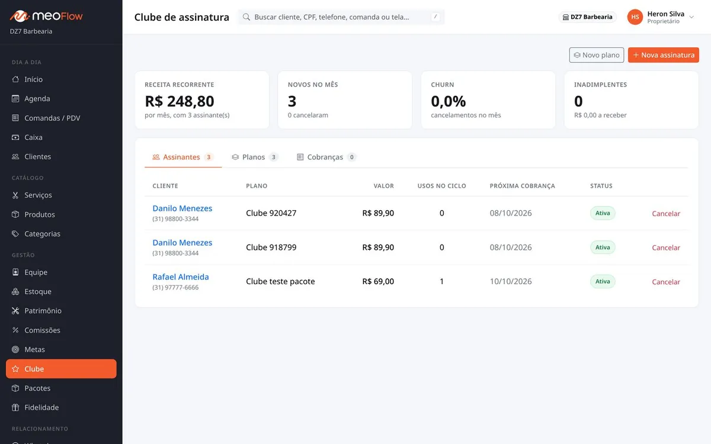
Task: Click the Churn 0,0% card value
Action: (449, 101)
